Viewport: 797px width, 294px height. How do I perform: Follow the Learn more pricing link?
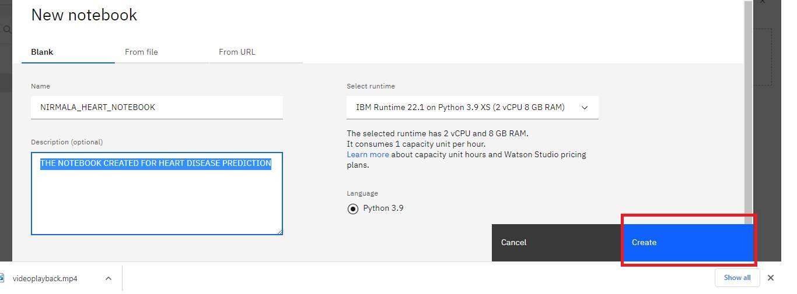[x=368, y=154]
